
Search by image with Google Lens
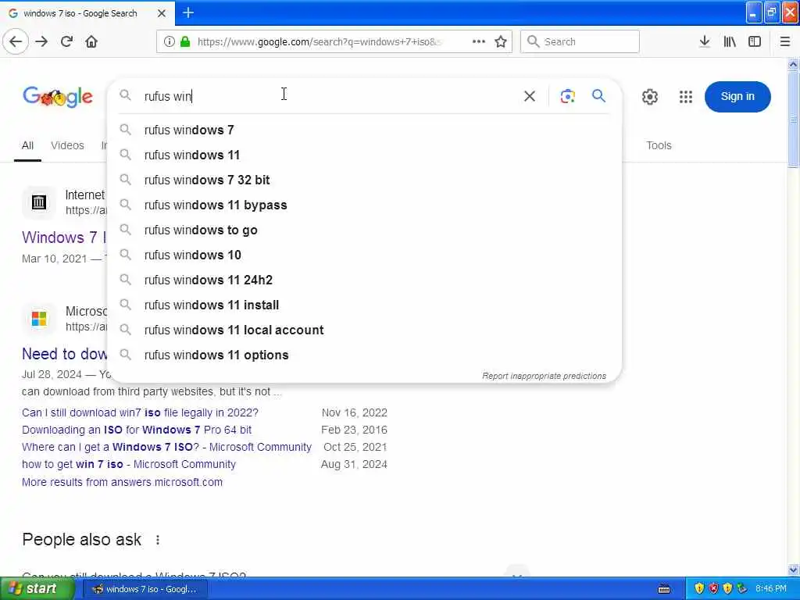click(x=567, y=96)
